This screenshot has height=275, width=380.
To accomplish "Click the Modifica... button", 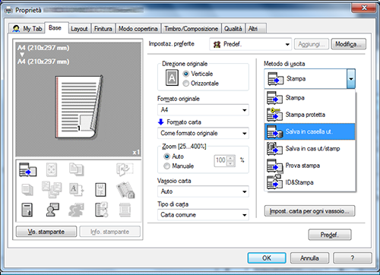I will 349,44.
